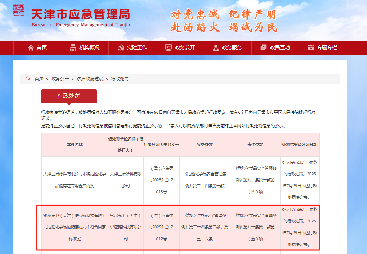The height and width of the screenshot is (254, 367).
Task: Click the 天津三诺涂料有限公司 penalized unit cell
Action: pos(126,180)
